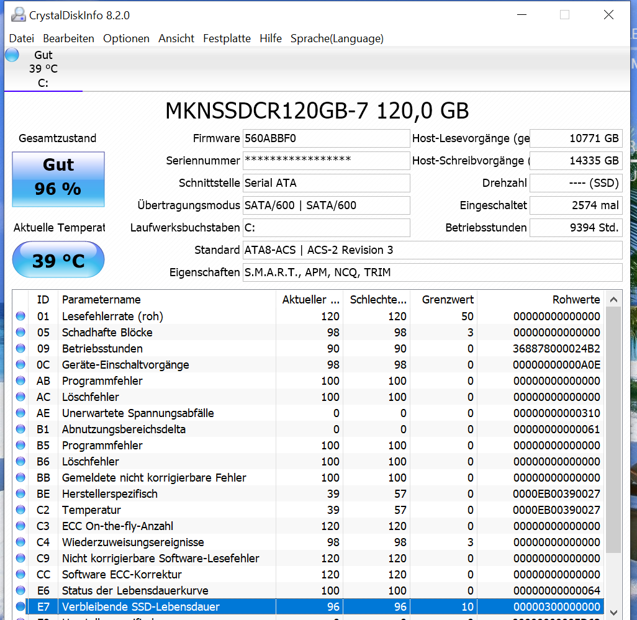
Task: Click the Gesamtzustand label
Action: click(x=58, y=138)
